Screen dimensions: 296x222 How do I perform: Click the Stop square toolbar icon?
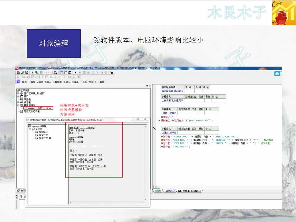pos(80,72)
